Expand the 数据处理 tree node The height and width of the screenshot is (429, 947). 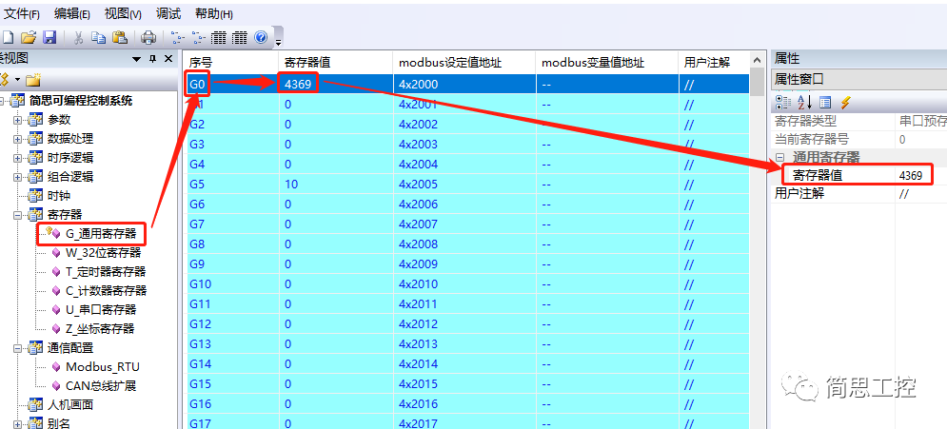coord(17,139)
